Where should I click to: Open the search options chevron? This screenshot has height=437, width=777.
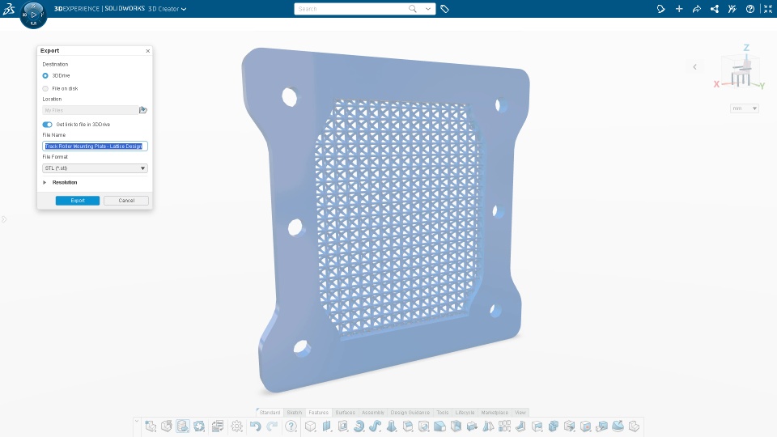pyautogui.click(x=427, y=9)
